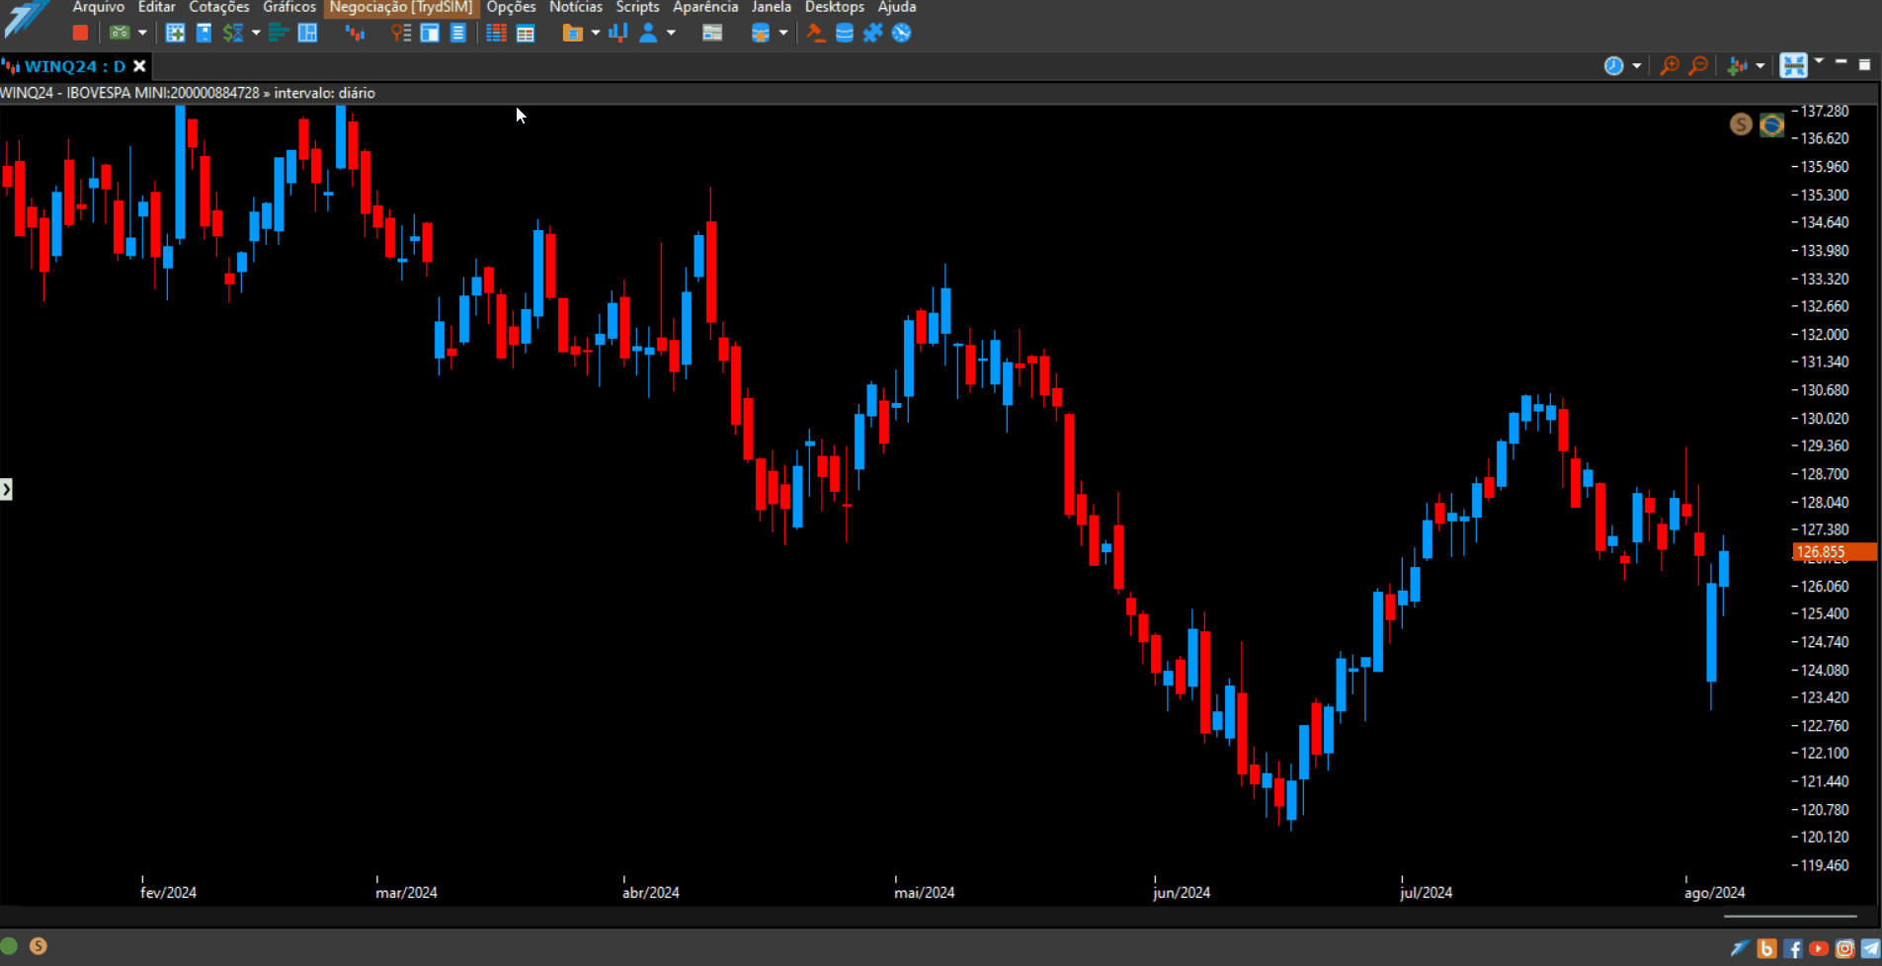This screenshot has height=966, width=1882.
Task: Click the blue database cylinder icon
Action: (x=845, y=33)
